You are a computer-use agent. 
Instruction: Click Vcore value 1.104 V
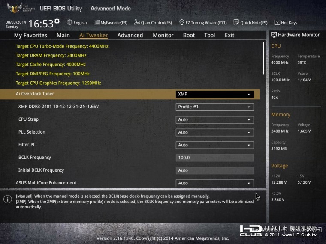(x=304, y=80)
